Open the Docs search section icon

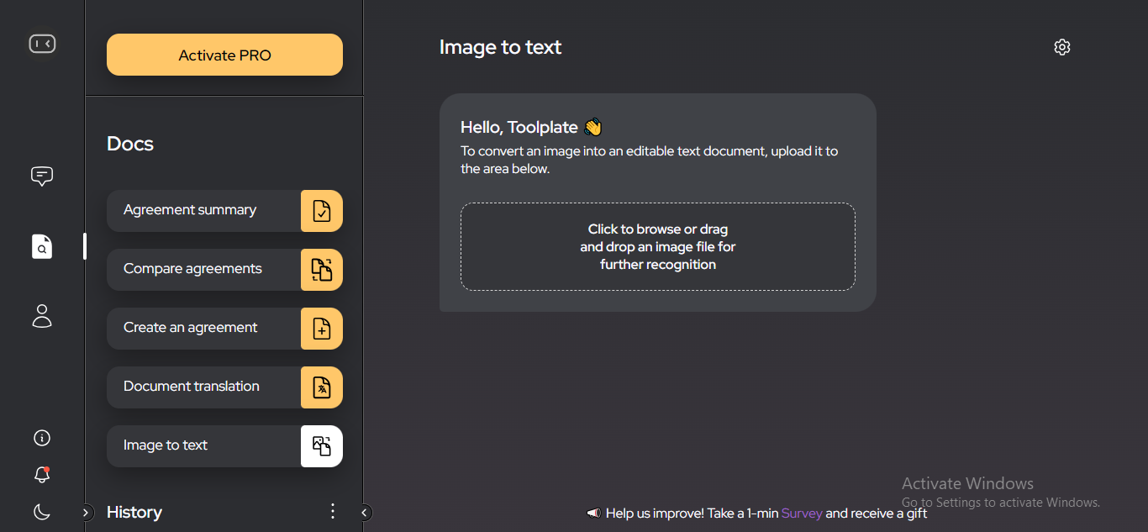42,246
